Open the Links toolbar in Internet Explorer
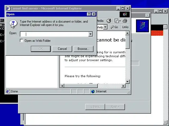Screen dimensions: 169x126 [125, 27]
